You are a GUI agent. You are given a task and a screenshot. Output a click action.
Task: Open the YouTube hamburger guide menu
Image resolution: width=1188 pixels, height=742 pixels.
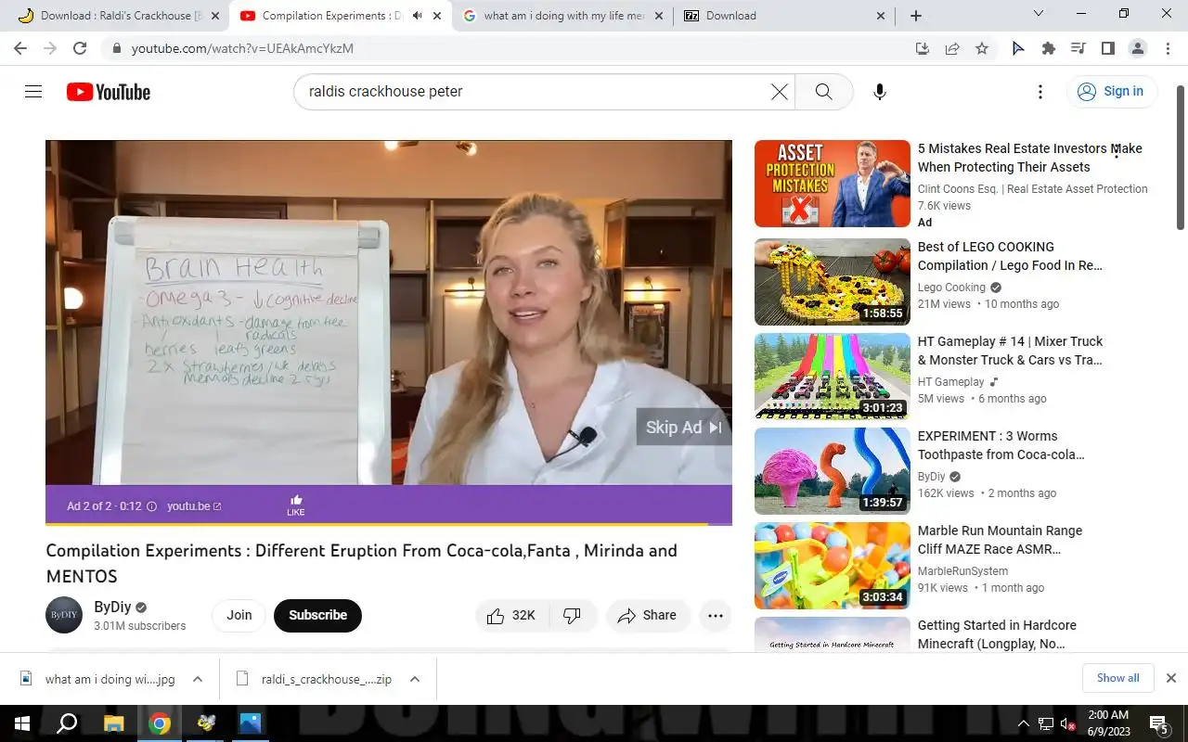click(33, 91)
